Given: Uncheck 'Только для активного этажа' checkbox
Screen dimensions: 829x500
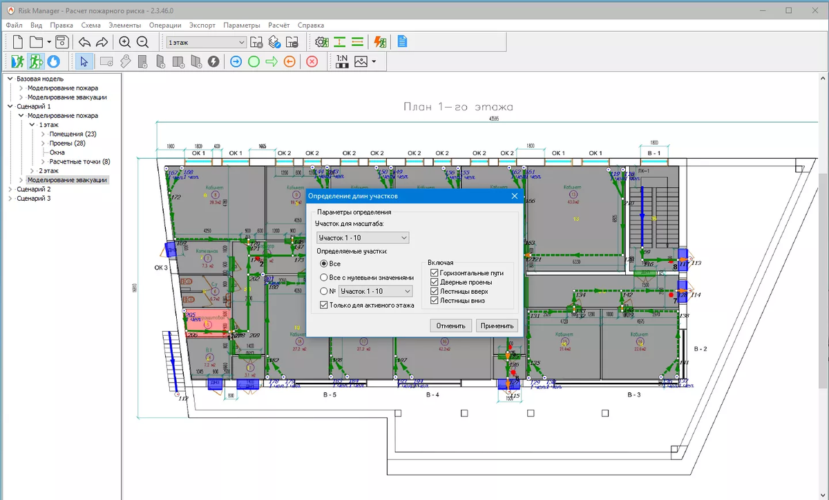Looking at the screenshot, I should [x=324, y=305].
